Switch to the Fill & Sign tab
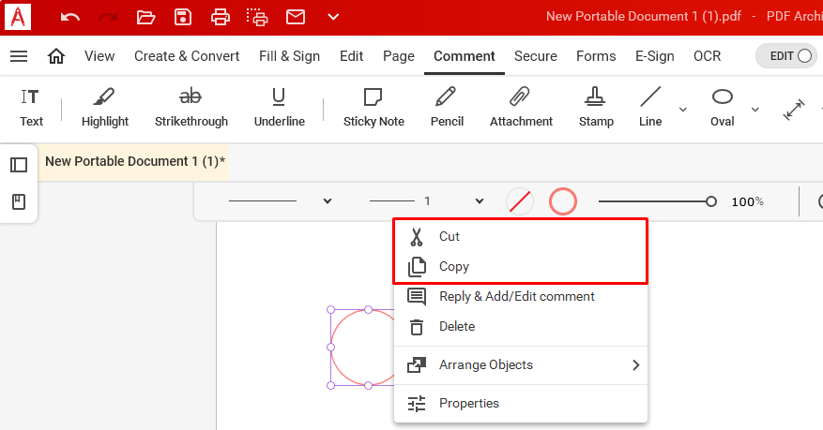The image size is (823, 430). (289, 56)
